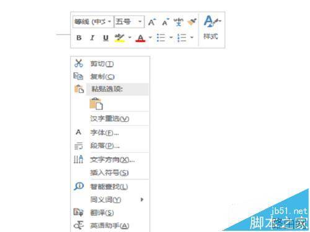310x232 pixels.
Task: Select 插入符号(S) menu entry
Action: click(x=109, y=173)
